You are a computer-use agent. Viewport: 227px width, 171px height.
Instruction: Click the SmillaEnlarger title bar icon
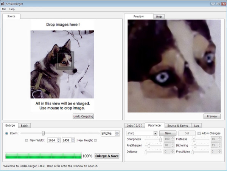pyautogui.click(x=3, y=4)
